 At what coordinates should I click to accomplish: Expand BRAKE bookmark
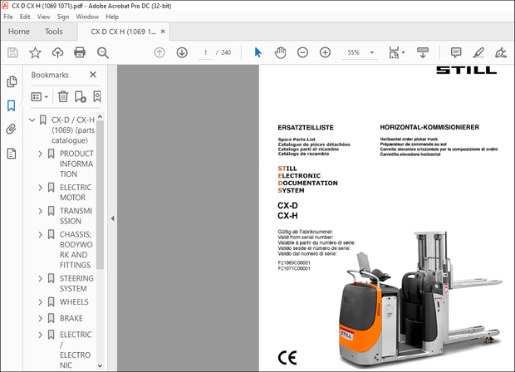(40, 319)
